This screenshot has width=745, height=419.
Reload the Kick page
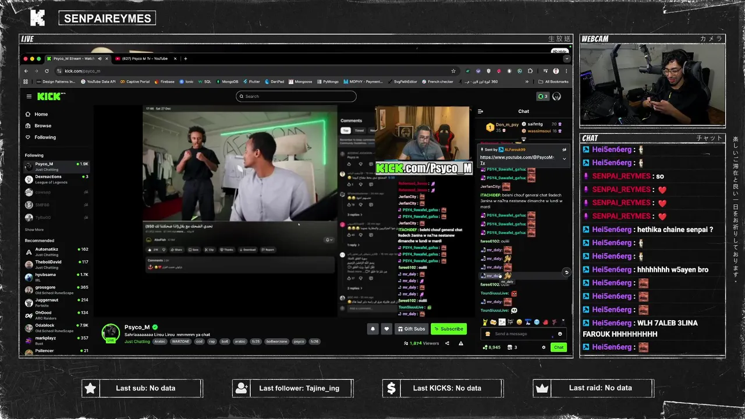tap(47, 71)
